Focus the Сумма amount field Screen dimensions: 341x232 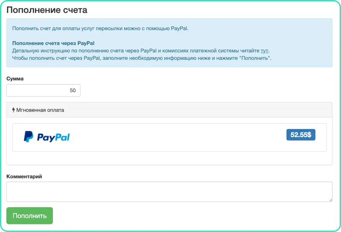43,90
